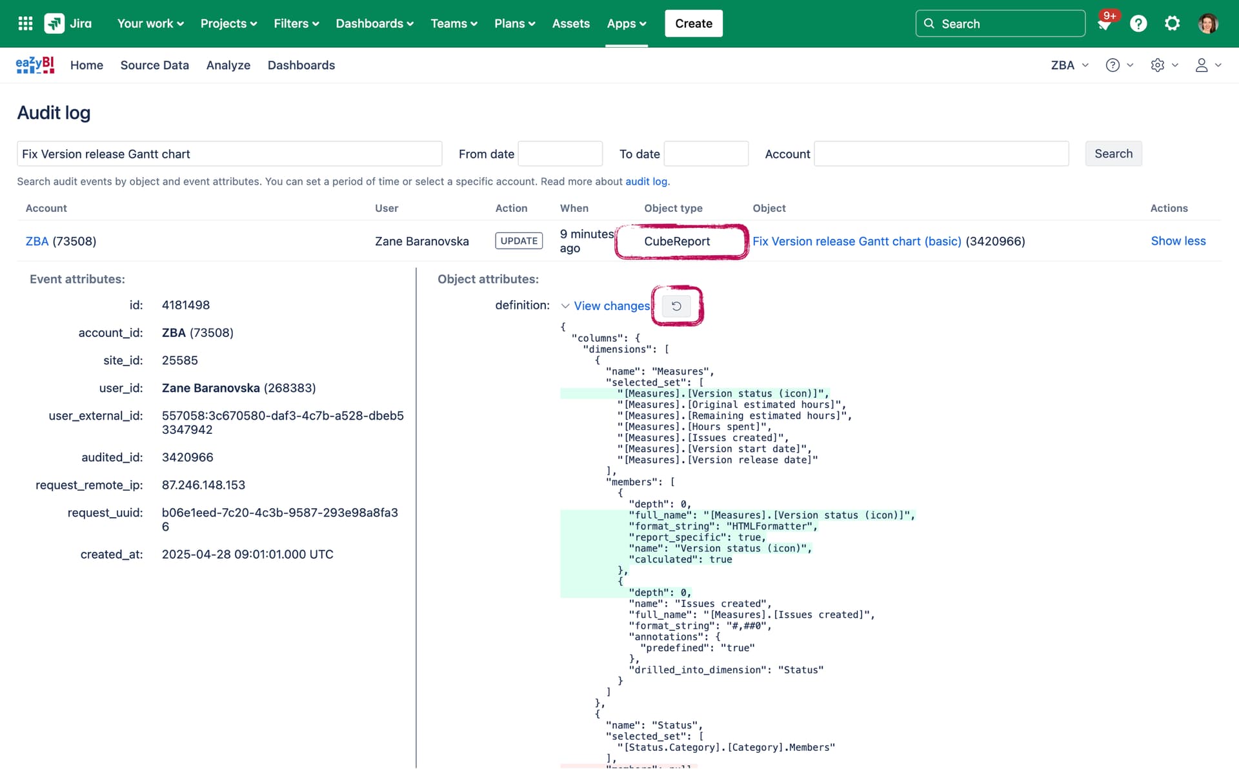Click the From date field
Viewport: 1239px width, 769px height.
coord(560,154)
